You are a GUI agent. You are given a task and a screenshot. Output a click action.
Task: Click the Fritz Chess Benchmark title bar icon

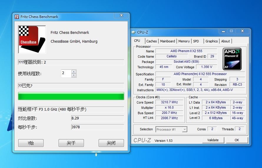point(17,17)
